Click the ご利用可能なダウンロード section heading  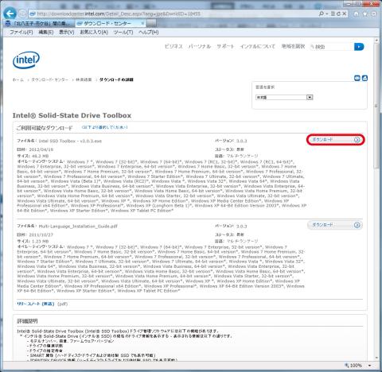45,128
